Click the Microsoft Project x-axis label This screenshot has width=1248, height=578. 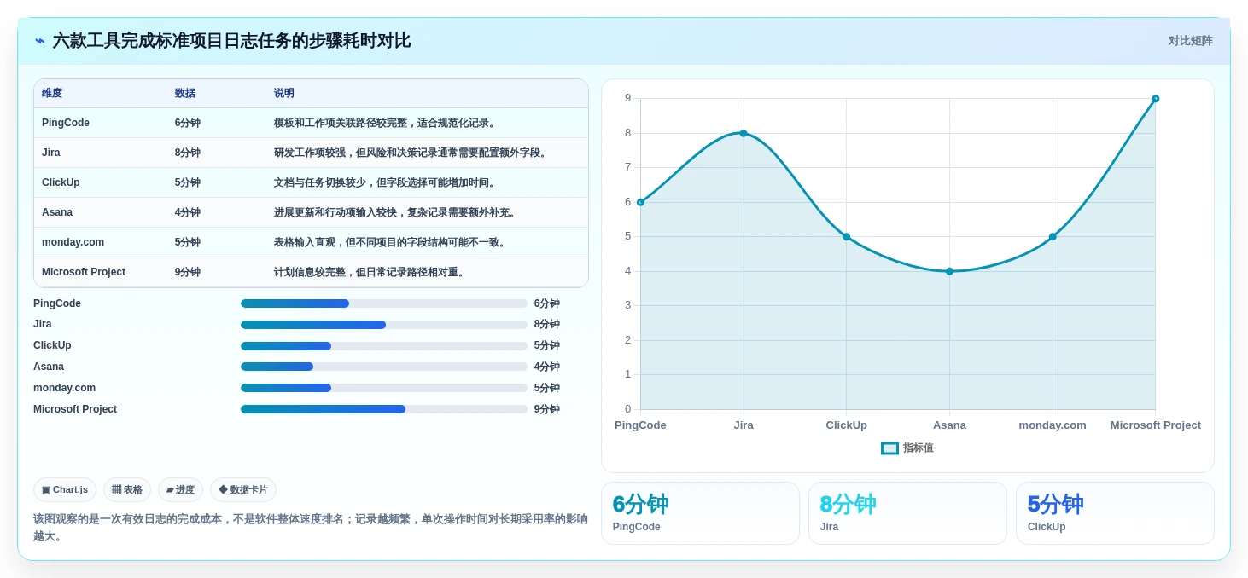1156,425
